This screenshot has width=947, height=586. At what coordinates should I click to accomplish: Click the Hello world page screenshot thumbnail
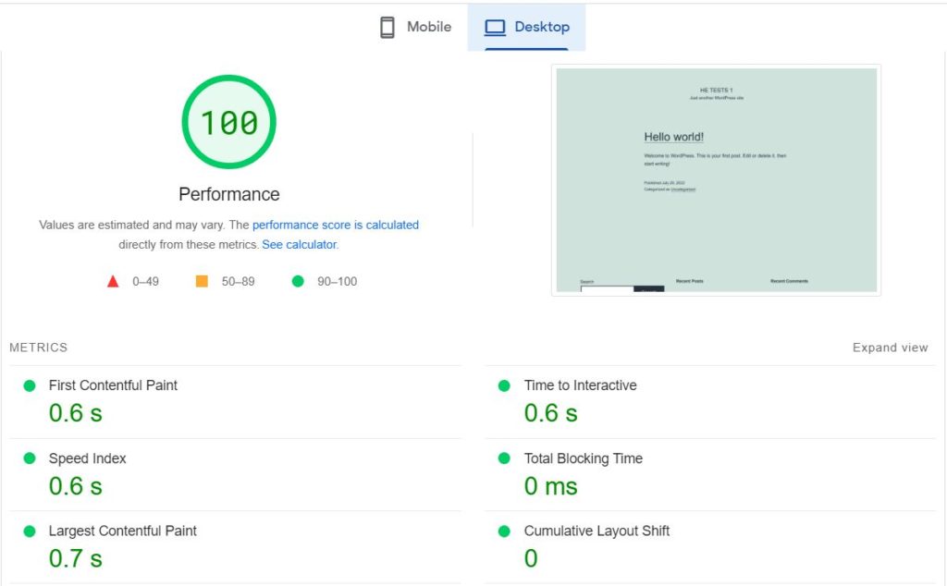tap(717, 180)
